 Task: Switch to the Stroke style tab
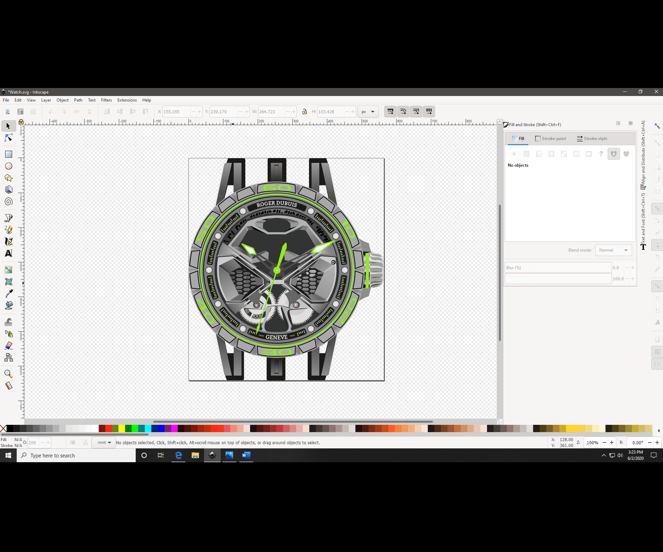tap(592, 139)
